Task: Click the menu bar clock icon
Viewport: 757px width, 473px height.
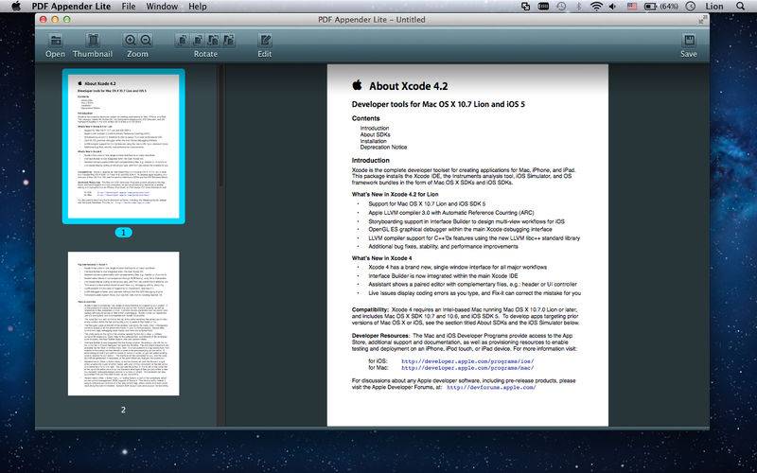Action: (691, 7)
